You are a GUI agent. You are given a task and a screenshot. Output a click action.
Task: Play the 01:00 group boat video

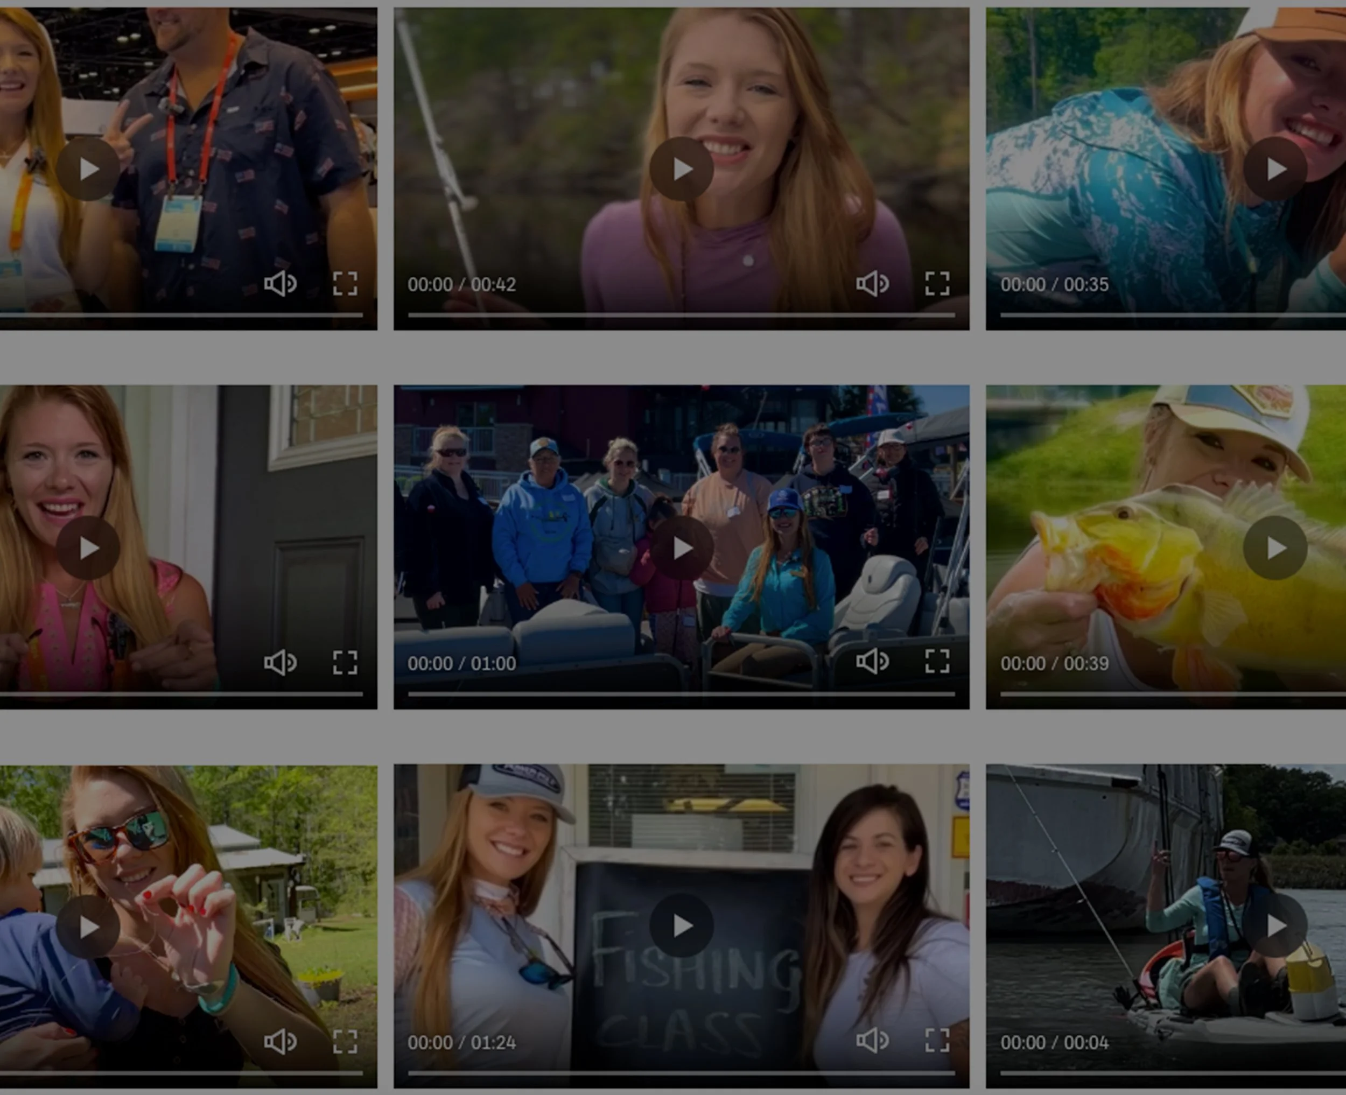pos(681,548)
